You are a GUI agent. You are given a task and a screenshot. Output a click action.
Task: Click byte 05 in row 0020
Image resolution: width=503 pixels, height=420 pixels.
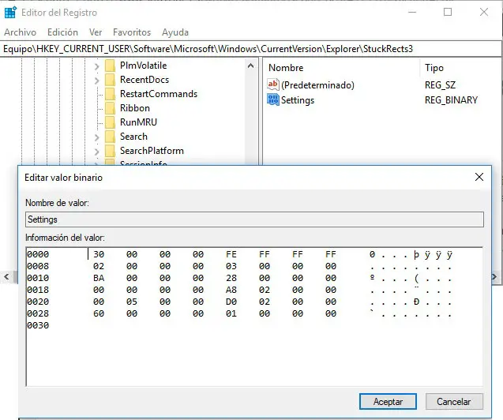coord(132,302)
